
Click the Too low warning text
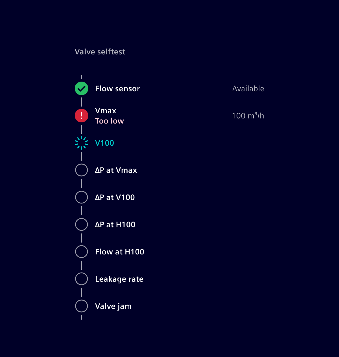pos(109,121)
